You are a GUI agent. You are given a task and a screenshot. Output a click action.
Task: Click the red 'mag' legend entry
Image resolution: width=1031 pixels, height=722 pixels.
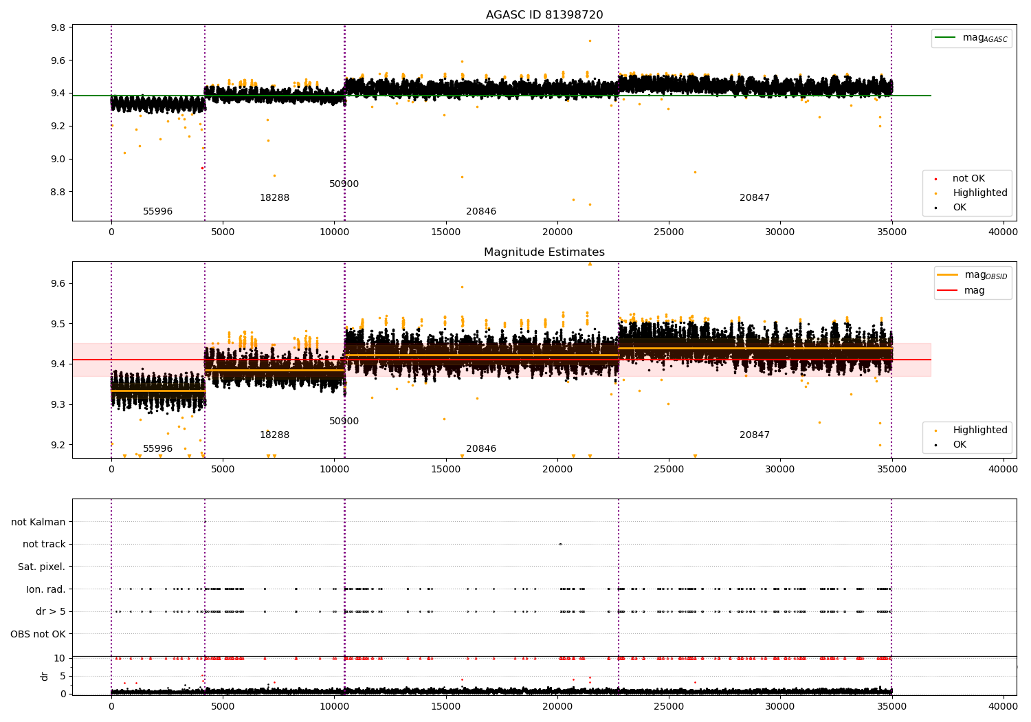tap(975, 291)
